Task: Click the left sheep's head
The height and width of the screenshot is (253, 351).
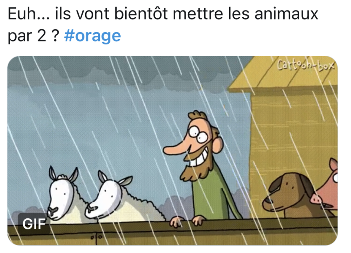Action: 62,193
